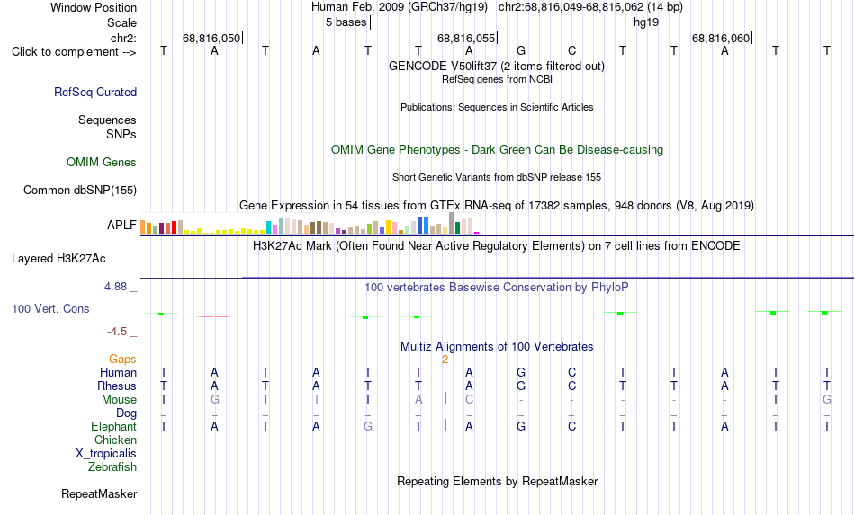The height and width of the screenshot is (515, 855).
Task: Click 'RefSeq genes from NCBI' title
Action: click(x=497, y=79)
